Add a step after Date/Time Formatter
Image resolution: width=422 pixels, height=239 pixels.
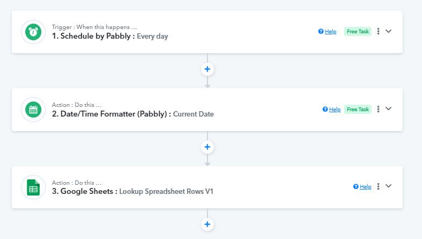(x=207, y=147)
